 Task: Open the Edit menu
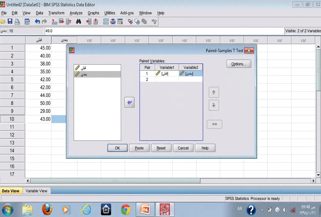coord(15,13)
